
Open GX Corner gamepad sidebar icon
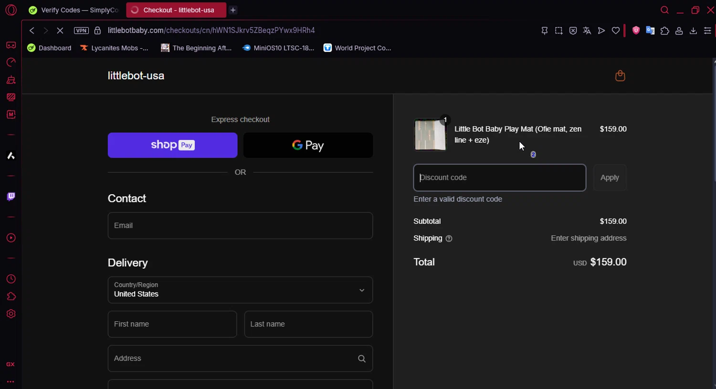point(11,45)
